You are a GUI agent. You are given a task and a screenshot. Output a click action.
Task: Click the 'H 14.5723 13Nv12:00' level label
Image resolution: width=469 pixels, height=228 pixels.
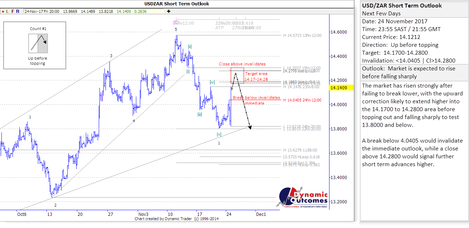302,35
